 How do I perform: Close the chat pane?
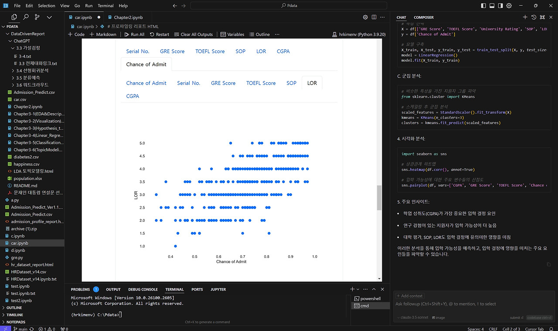[x=551, y=17]
